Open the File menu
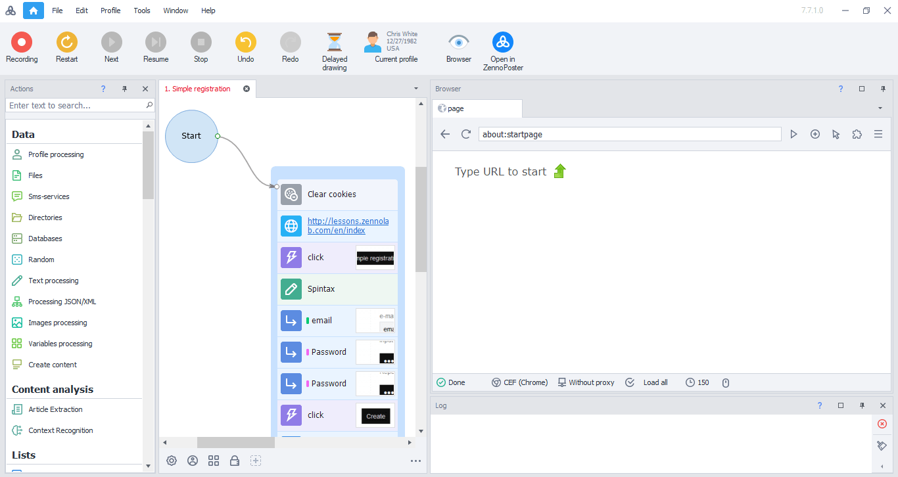Image resolution: width=898 pixels, height=477 pixels. tap(57, 11)
